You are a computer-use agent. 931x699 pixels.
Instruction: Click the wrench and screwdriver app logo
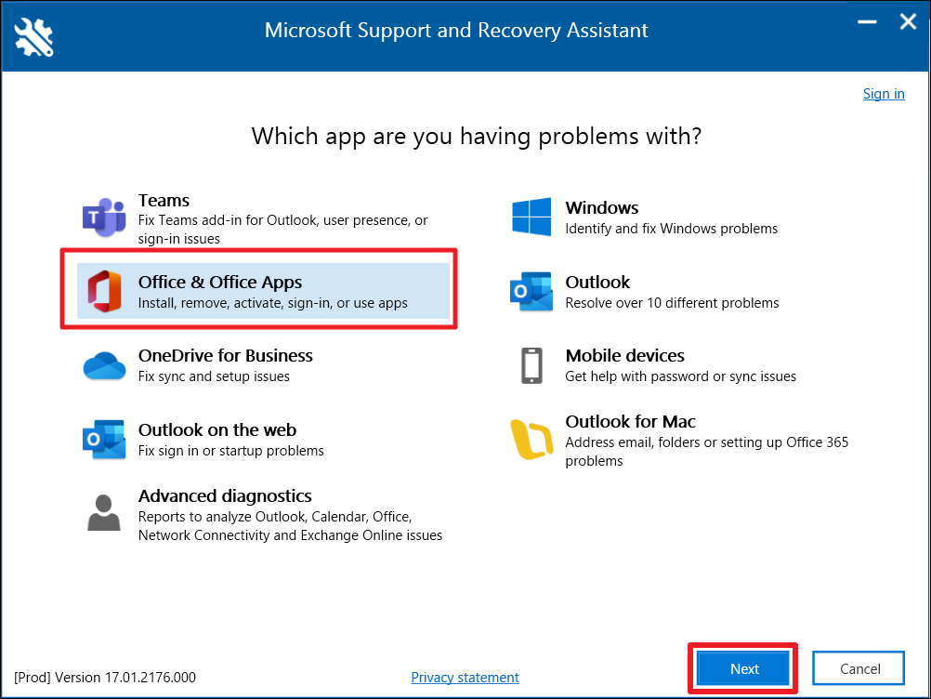click(x=34, y=35)
